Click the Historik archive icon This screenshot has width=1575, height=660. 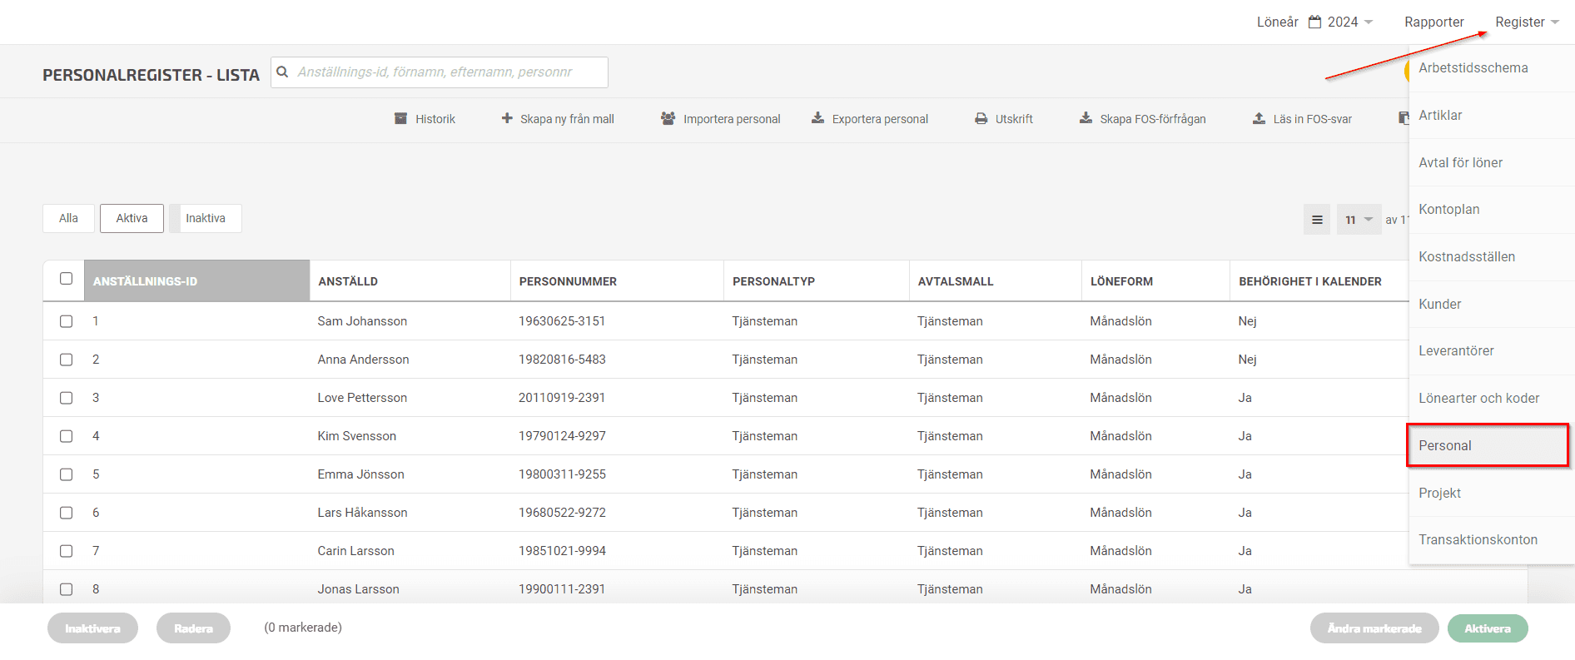400,119
